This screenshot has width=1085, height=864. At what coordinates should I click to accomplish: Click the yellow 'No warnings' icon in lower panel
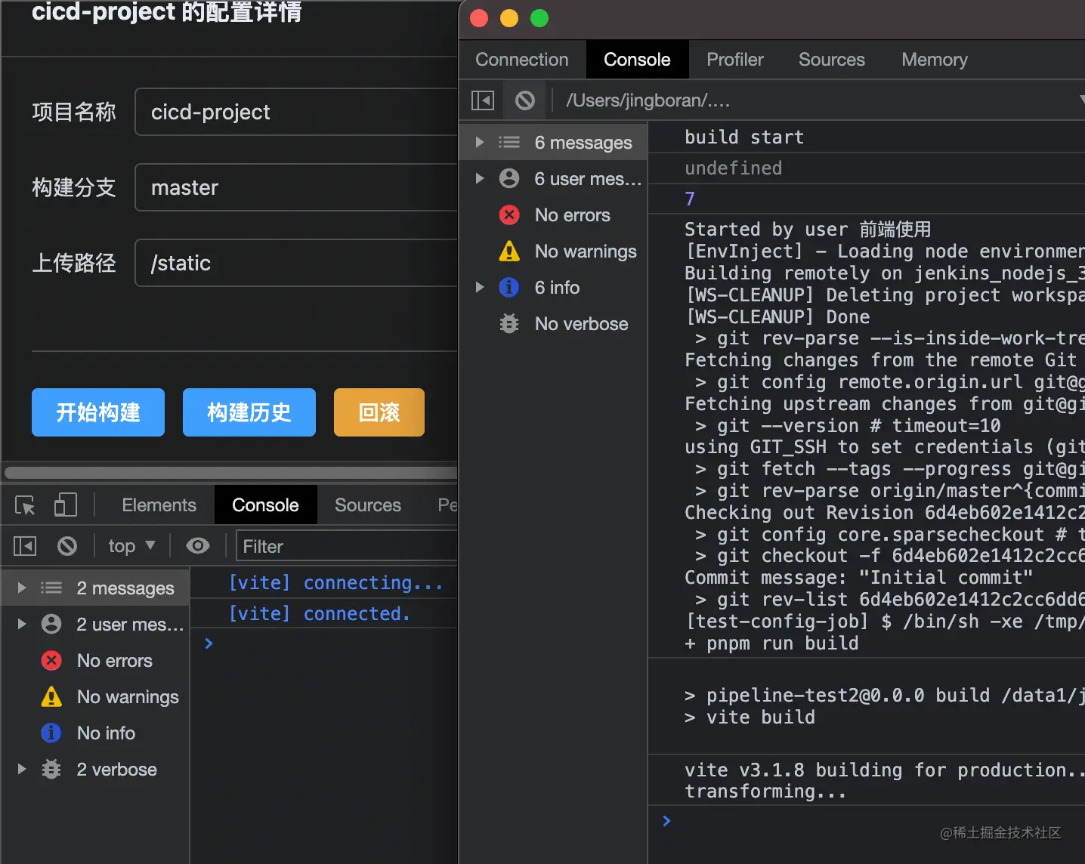pos(51,696)
